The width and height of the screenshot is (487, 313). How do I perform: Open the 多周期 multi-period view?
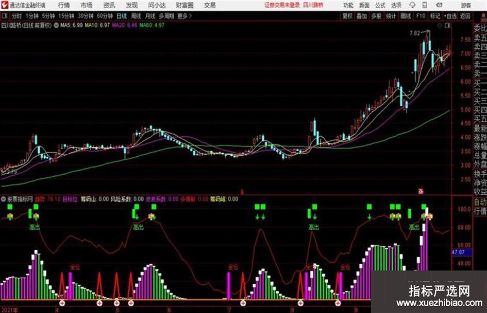point(166,16)
